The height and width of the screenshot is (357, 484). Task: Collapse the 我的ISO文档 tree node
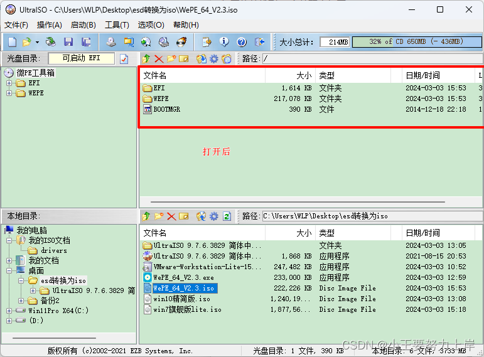coord(9,240)
